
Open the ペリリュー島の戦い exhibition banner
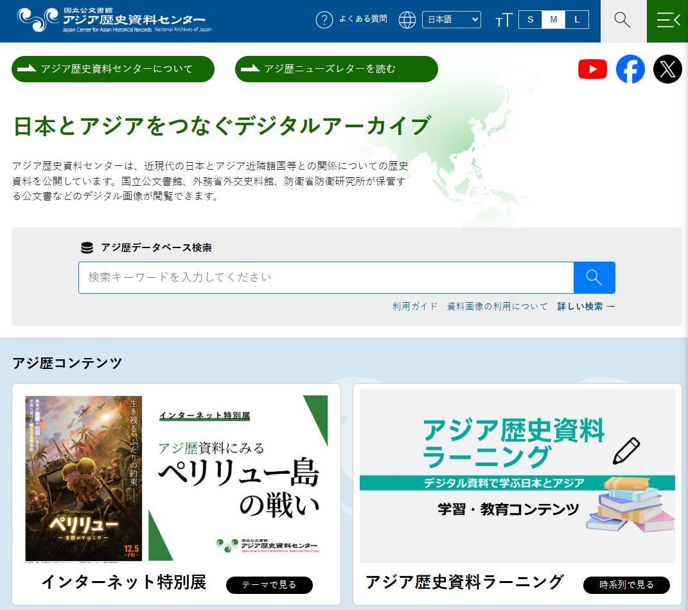tap(177, 478)
